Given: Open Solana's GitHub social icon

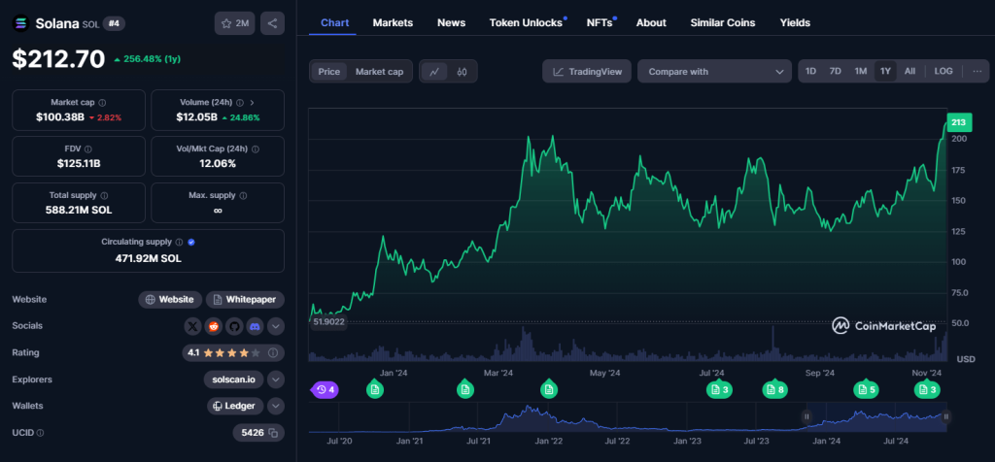Looking at the screenshot, I should pos(234,326).
